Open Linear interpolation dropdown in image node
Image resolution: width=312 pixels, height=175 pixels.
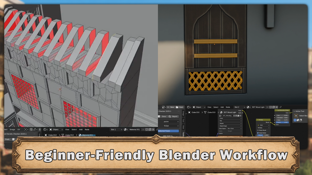(x=230, y=118)
